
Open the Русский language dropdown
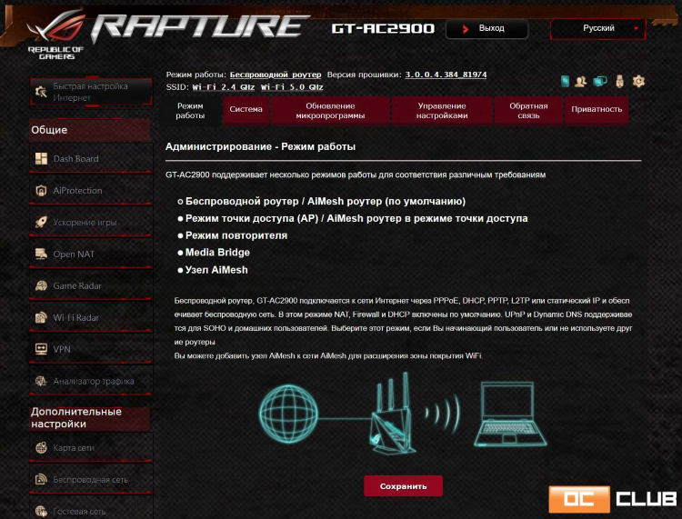pyautogui.click(x=598, y=29)
